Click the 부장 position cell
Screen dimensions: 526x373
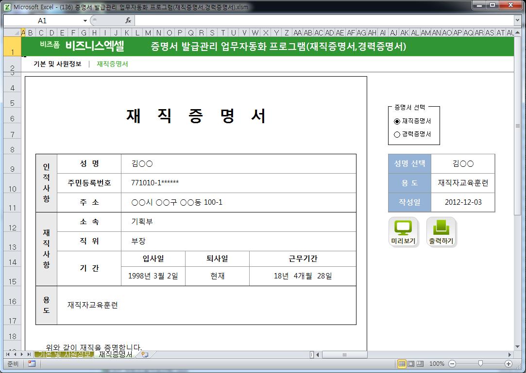(238, 241)
